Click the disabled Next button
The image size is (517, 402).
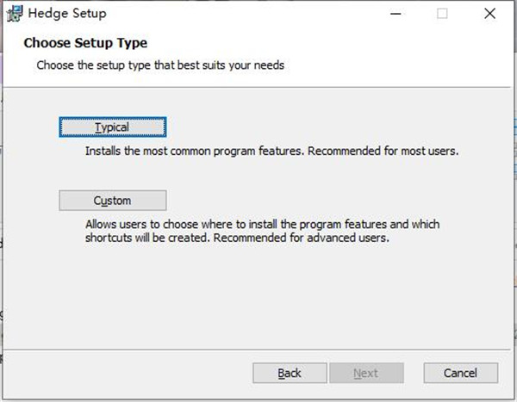pyautogui.click(x=366, y=373)
